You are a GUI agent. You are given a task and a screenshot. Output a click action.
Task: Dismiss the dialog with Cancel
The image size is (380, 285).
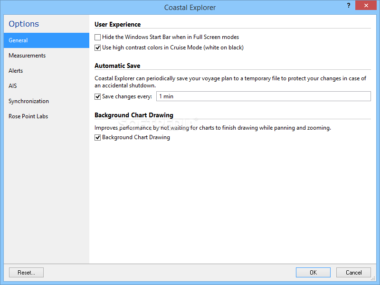pyautogui.click(x=353, y=272)
